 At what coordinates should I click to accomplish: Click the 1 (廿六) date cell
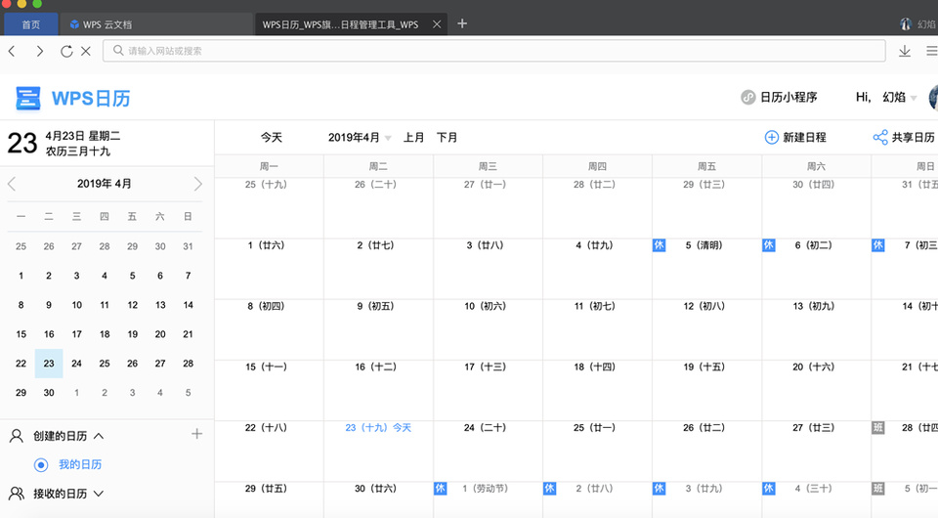pyautogui.click(x=269, y=269)
